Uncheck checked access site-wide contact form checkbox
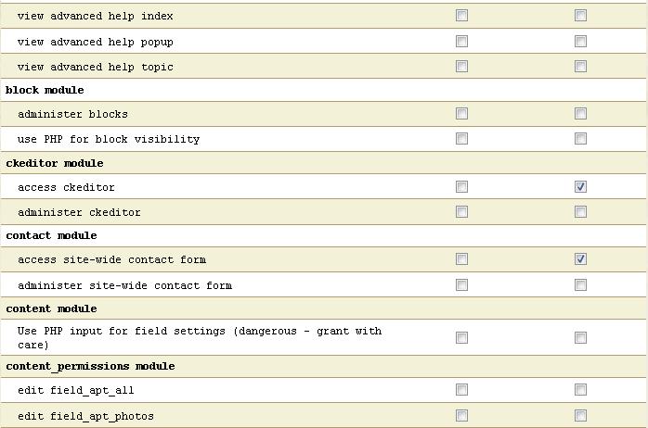This screenshot has height=428, width=648. tap(580, 259)
